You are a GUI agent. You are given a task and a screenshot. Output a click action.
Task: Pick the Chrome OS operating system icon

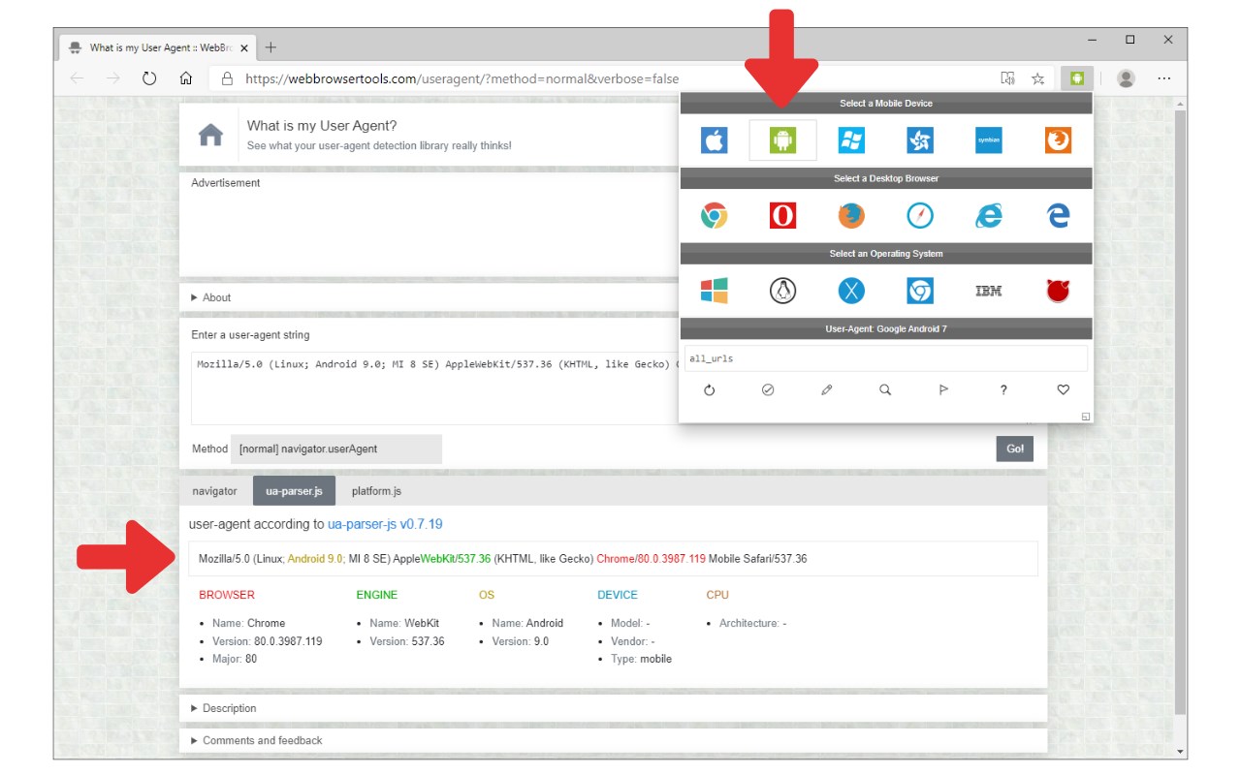tap(920, 291)
